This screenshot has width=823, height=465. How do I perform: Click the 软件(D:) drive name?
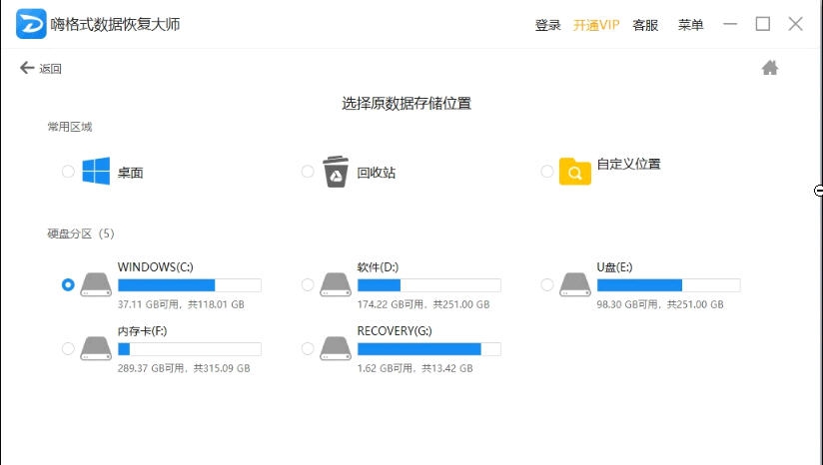378,266
